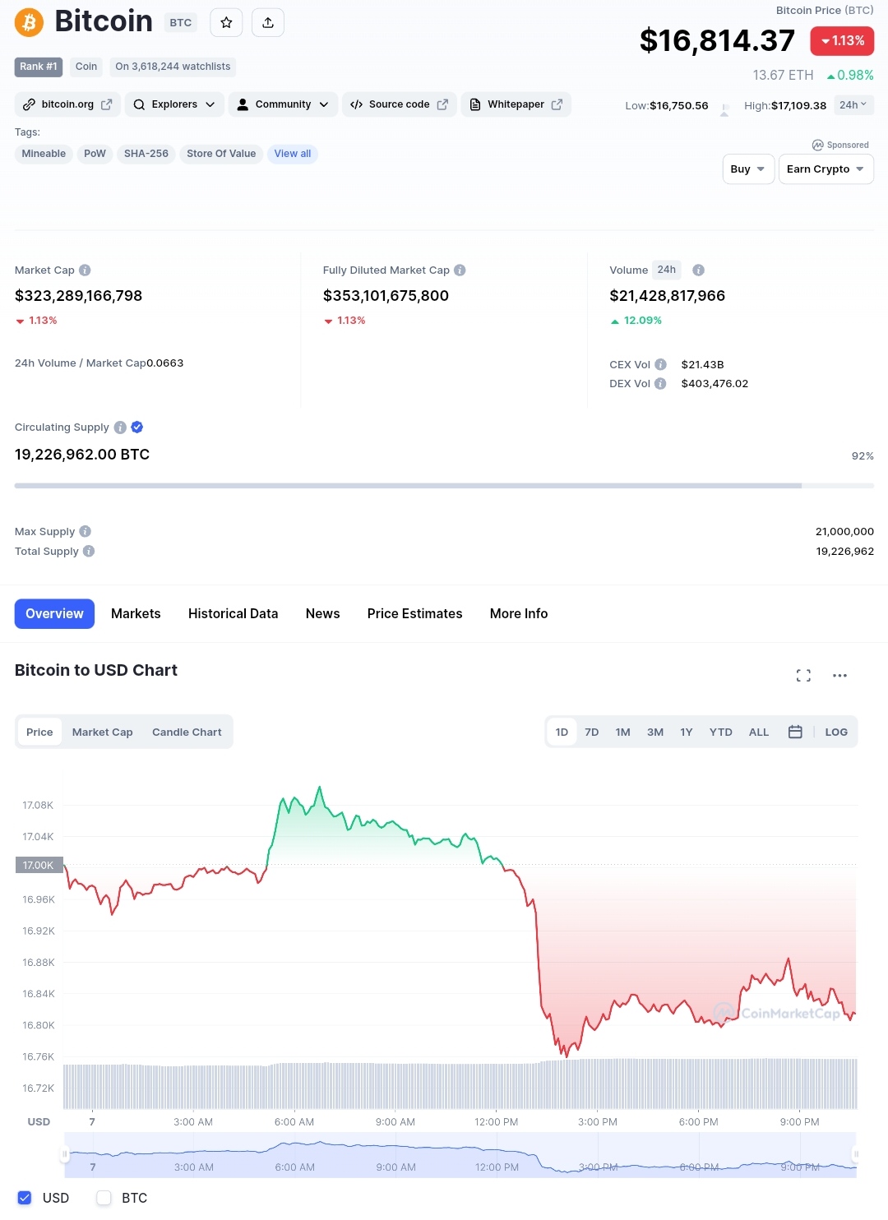Screen dimensions: 888x1220
Task: Select the 7D chart timeframe
Action: coord(591,732)
